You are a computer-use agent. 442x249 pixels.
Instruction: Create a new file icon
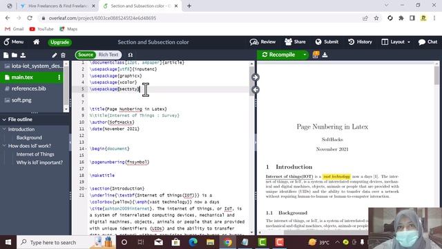coord(6,55)
